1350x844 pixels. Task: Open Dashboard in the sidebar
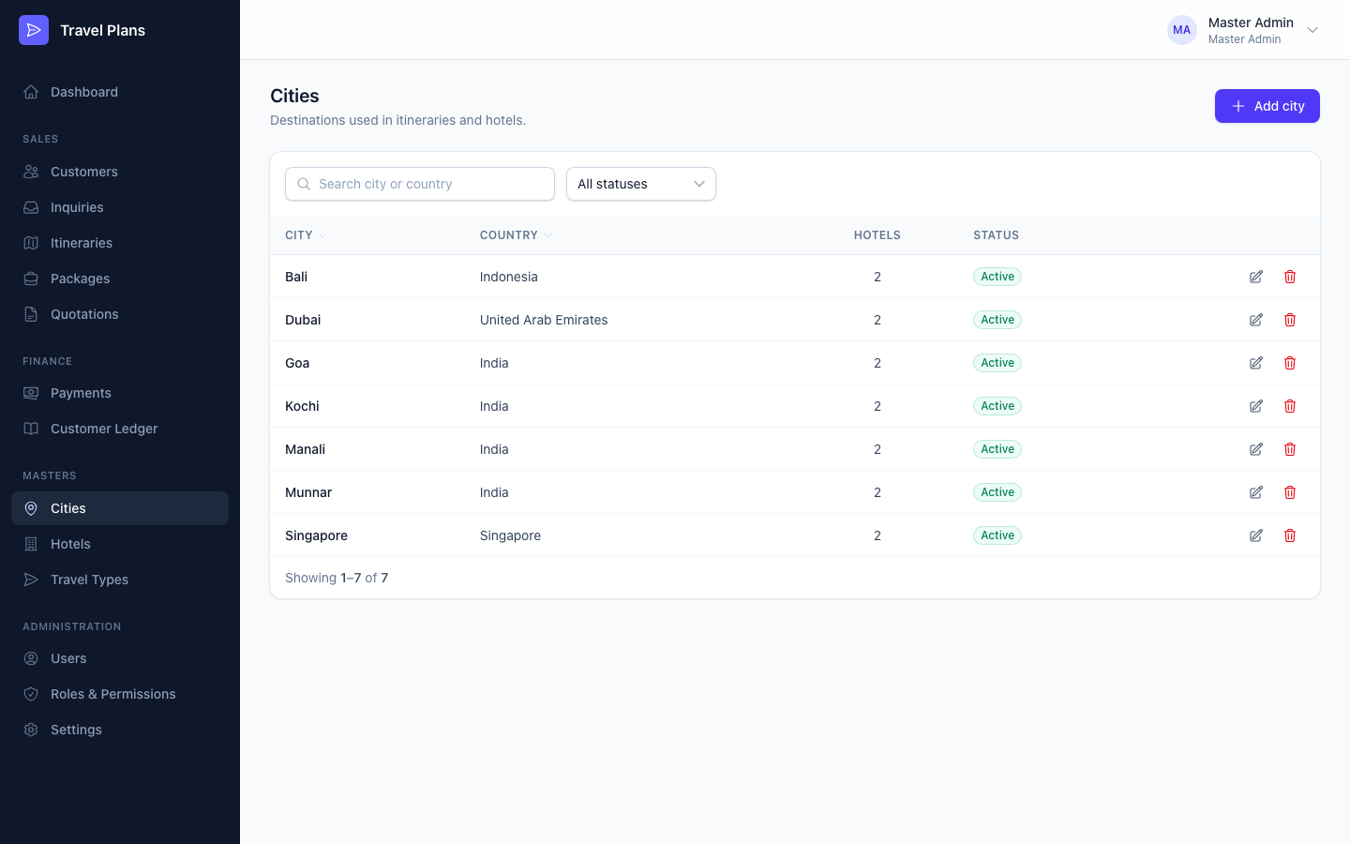[x=120, y=92]
